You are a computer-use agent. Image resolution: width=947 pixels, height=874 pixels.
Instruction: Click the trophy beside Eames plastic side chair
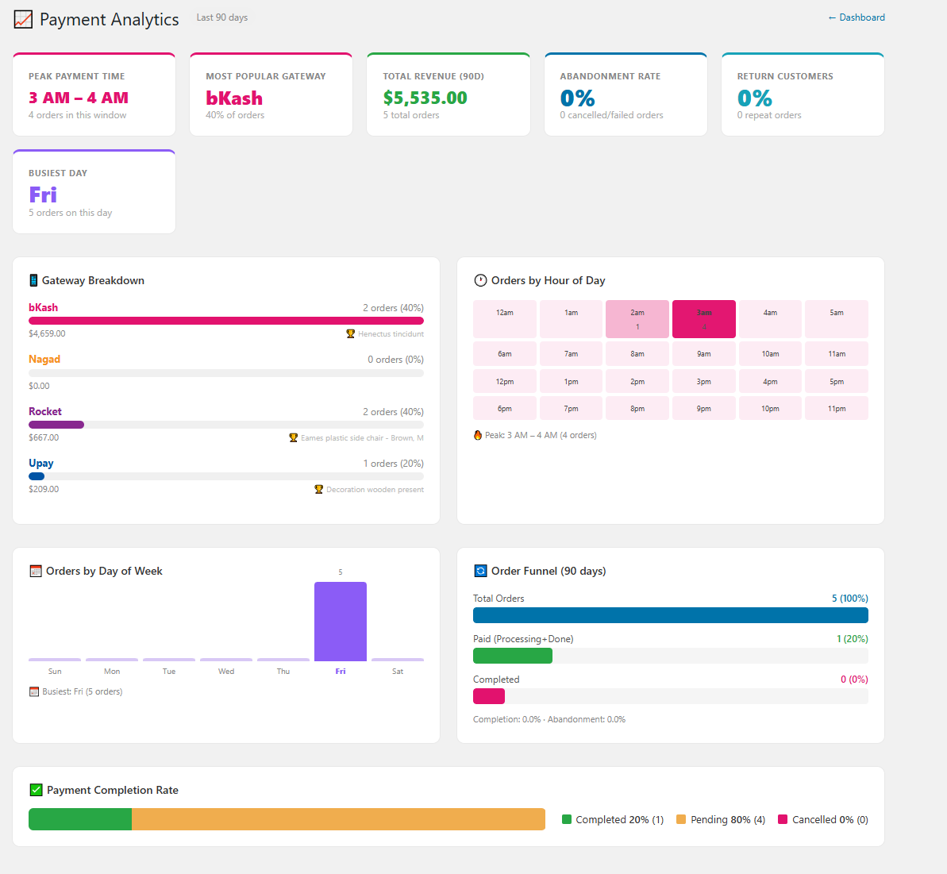coord(294,437)
